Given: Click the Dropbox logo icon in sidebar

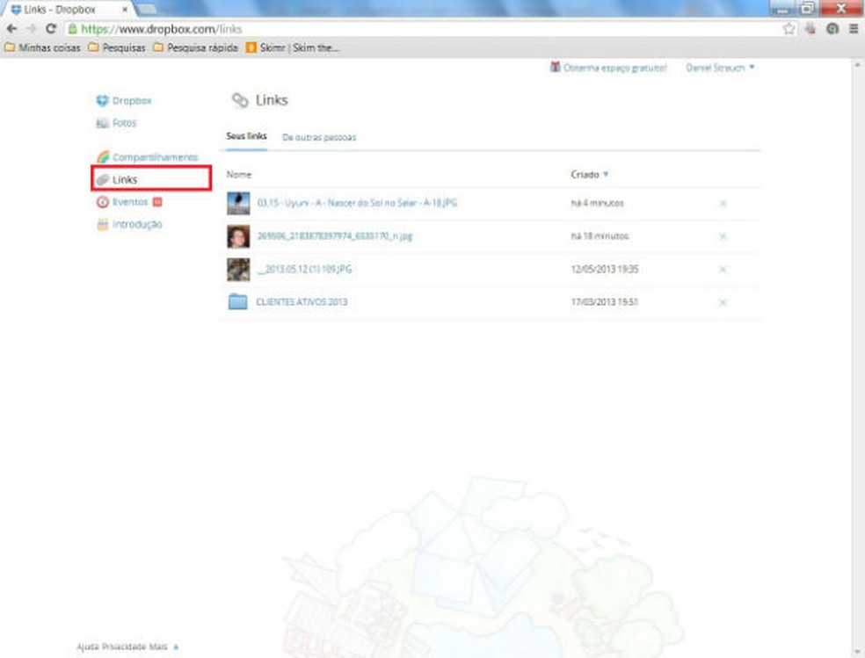Looking at the screenshot, I should pos(102,100).
